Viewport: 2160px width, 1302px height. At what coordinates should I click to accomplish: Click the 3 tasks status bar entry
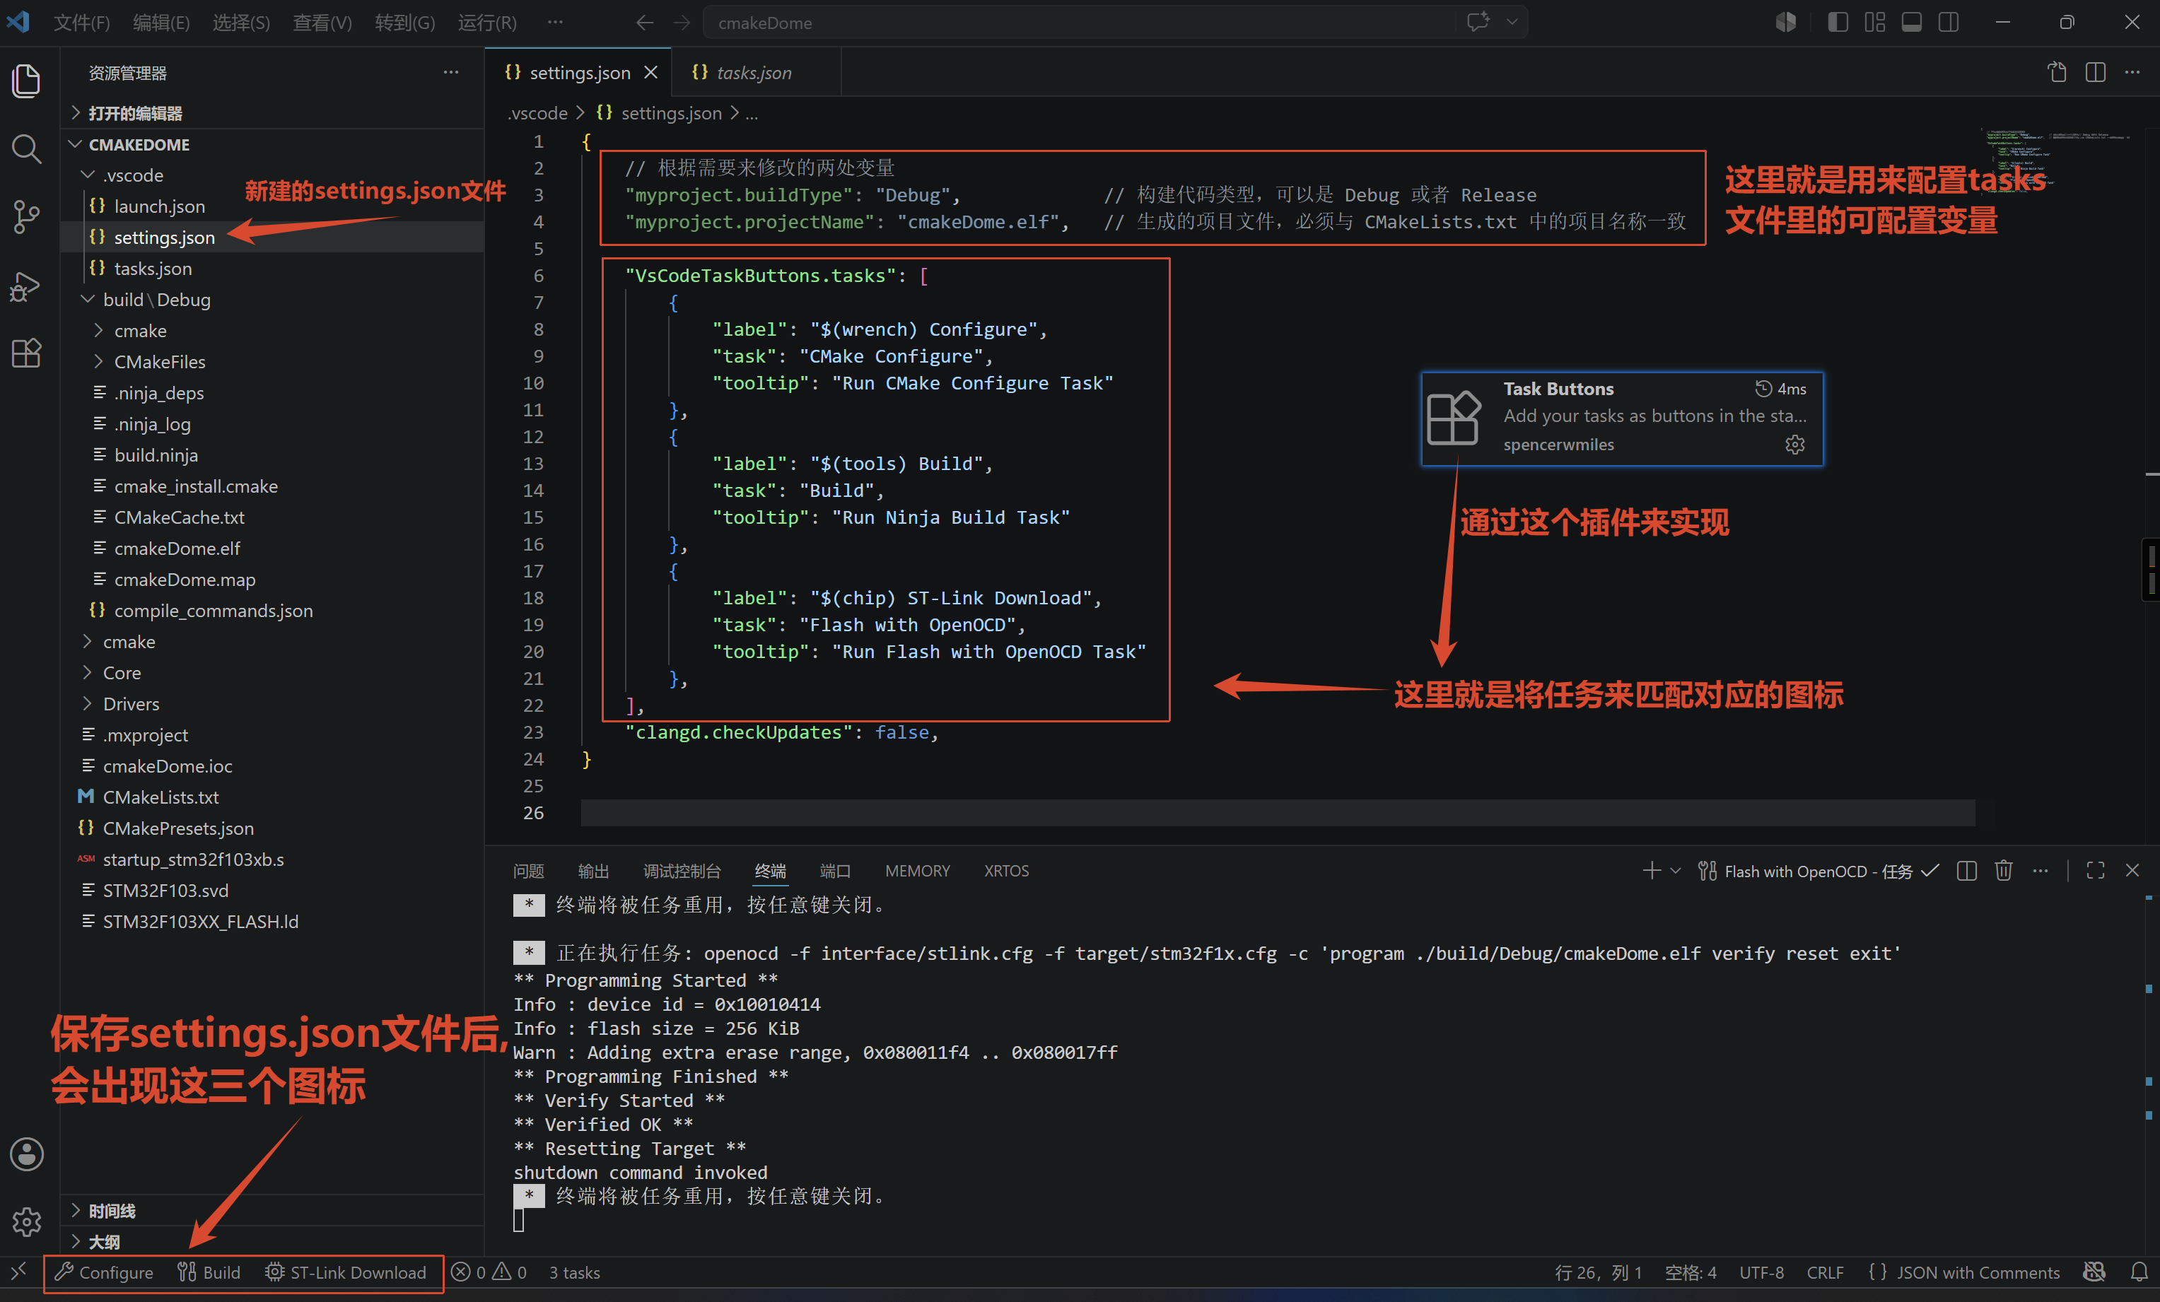click(574, 1272)
